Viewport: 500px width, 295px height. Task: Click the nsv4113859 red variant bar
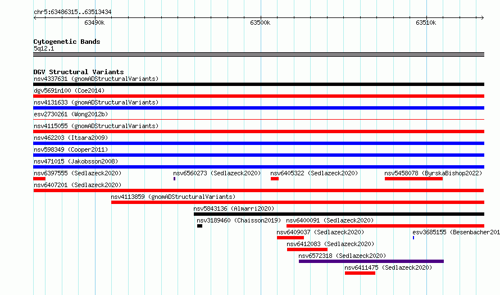point(298,202)
